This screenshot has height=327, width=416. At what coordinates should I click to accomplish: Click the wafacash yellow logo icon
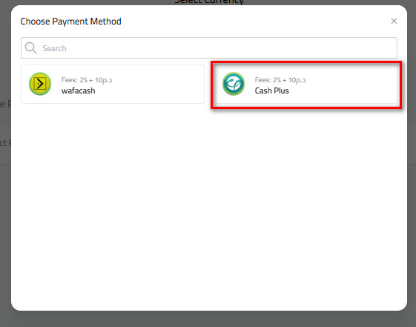tap(40, 84)
